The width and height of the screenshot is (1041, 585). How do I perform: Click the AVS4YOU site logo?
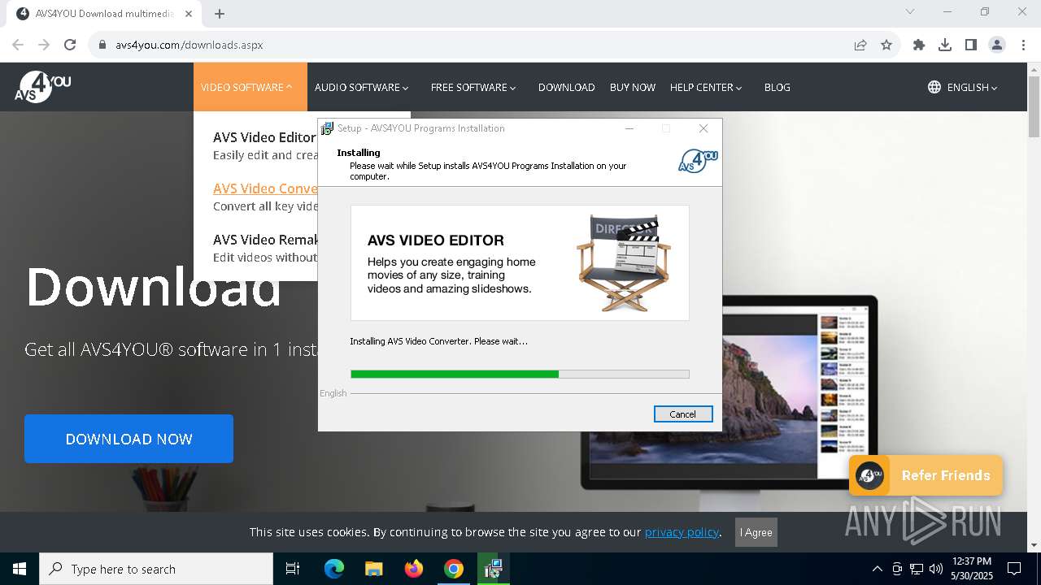[x=42, y=86]
